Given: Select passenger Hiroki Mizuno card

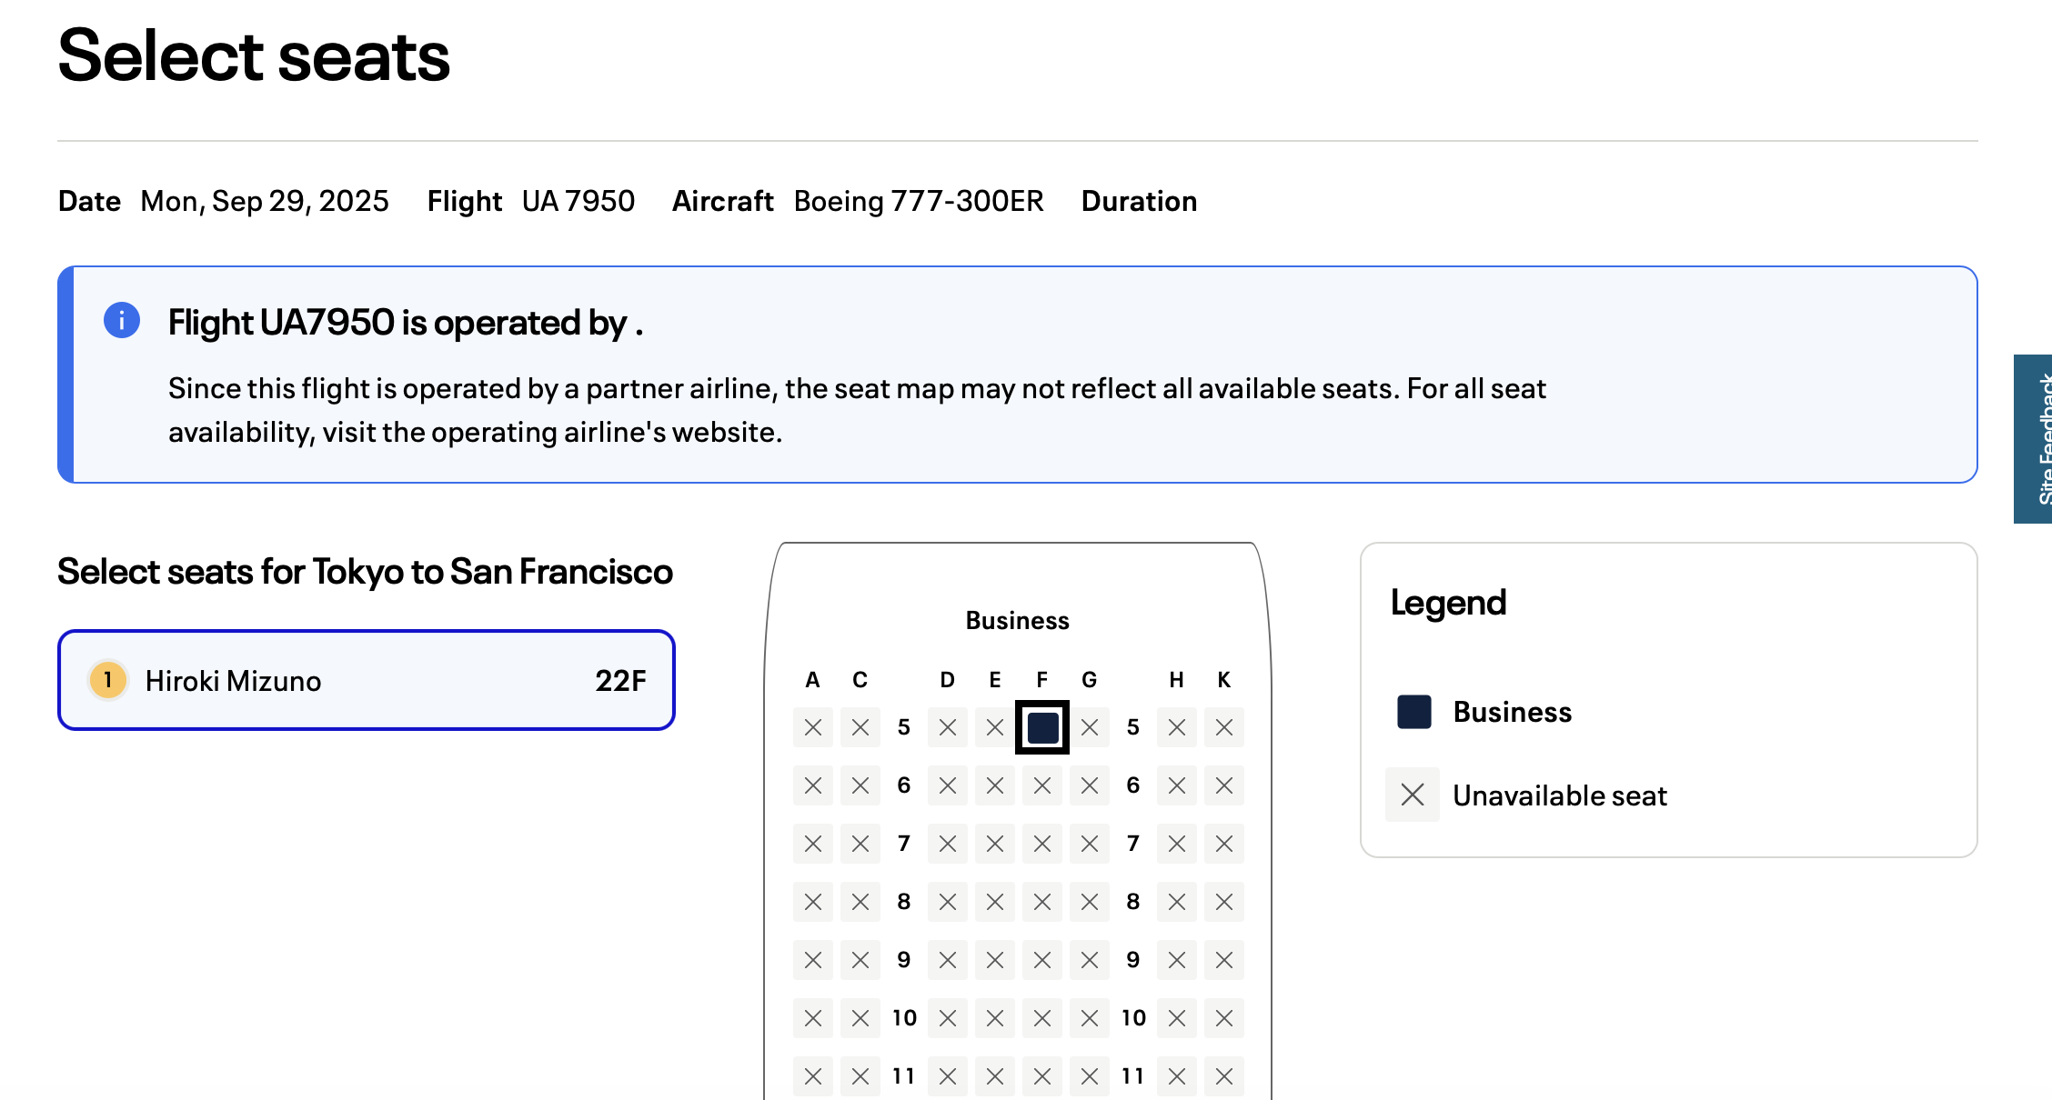Looking at the screenshot, I should click(x=366, y=680).
